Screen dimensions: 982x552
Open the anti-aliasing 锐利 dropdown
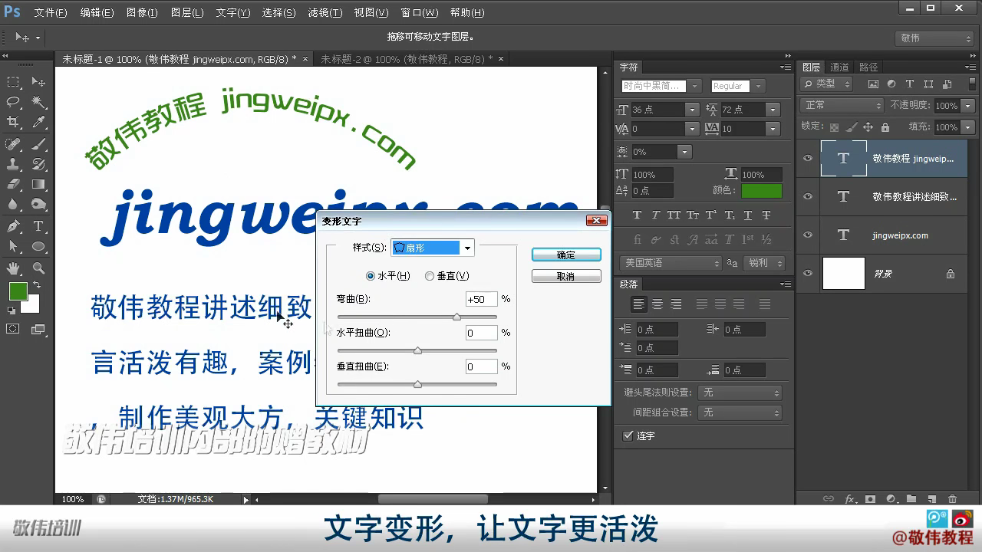(x=764, y=263)
